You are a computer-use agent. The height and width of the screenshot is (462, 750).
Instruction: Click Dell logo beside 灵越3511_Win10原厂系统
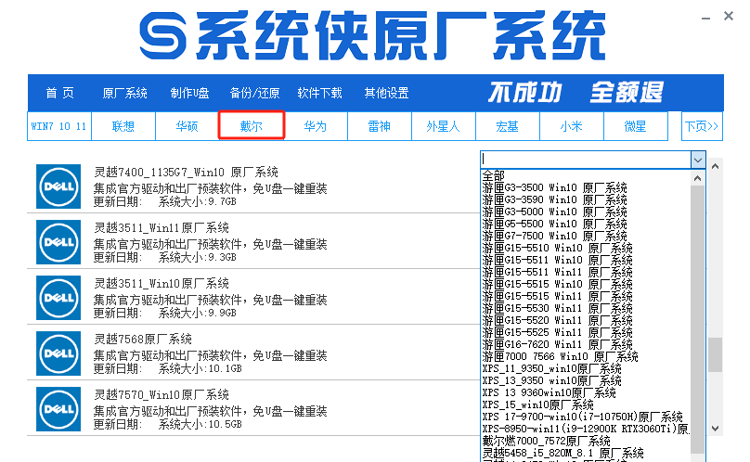tap(58, 298)
